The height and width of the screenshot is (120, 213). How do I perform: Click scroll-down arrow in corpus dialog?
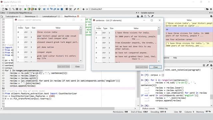(x=81, y=61)
